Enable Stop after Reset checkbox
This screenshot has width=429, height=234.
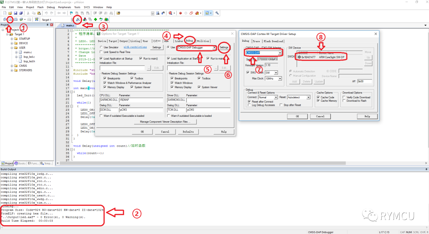281,105
